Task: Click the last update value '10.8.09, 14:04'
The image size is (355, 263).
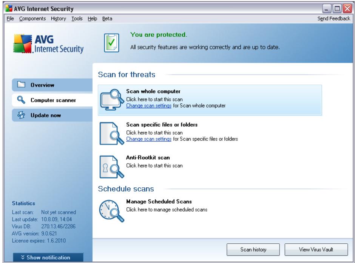Action: tap(56, 219)
